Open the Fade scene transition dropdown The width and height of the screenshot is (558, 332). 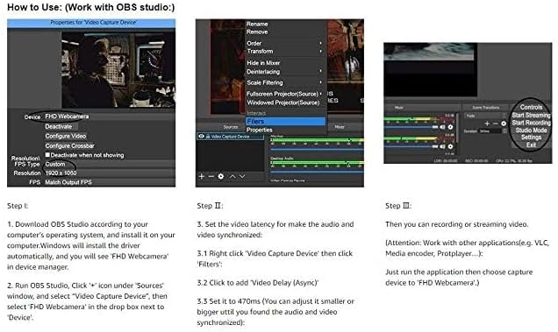click(x=485, y=116)
